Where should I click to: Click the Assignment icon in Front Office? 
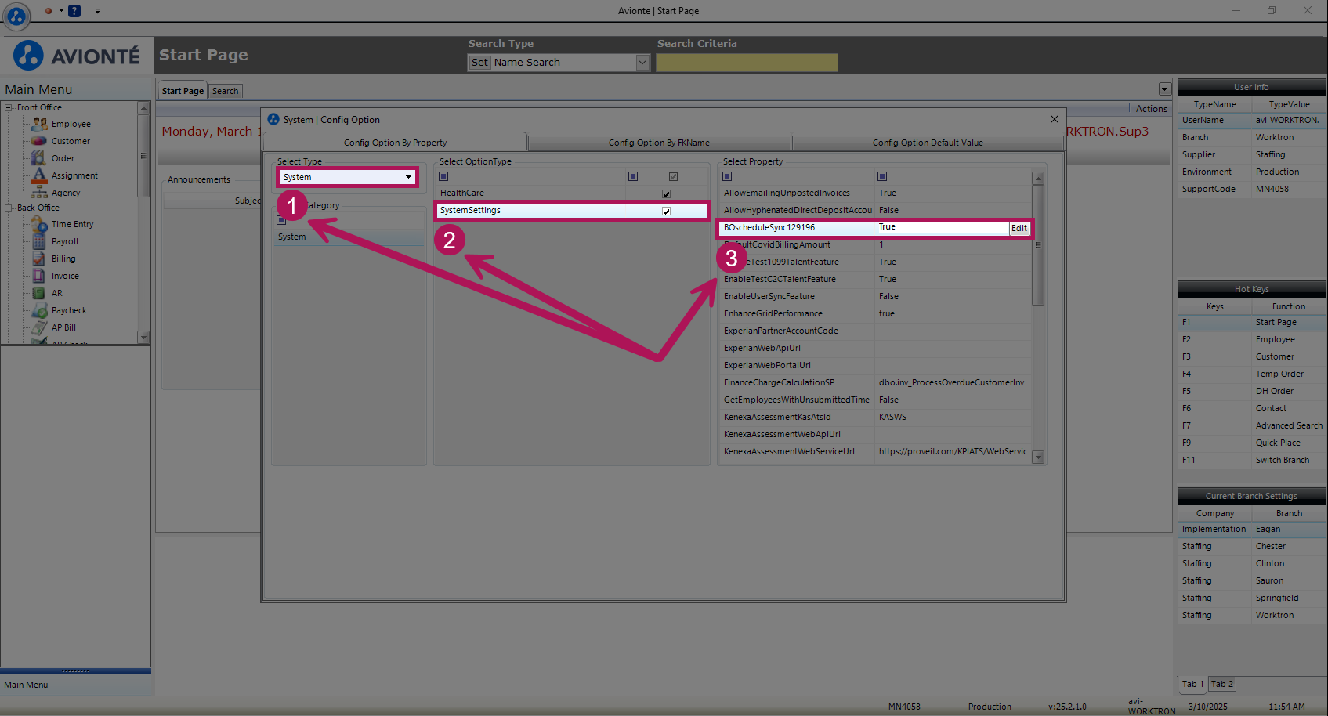tap(39, 175)
